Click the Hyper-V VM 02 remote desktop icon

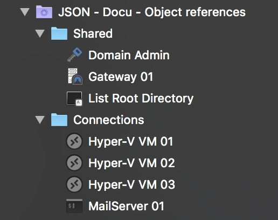[x=74, y=163]
